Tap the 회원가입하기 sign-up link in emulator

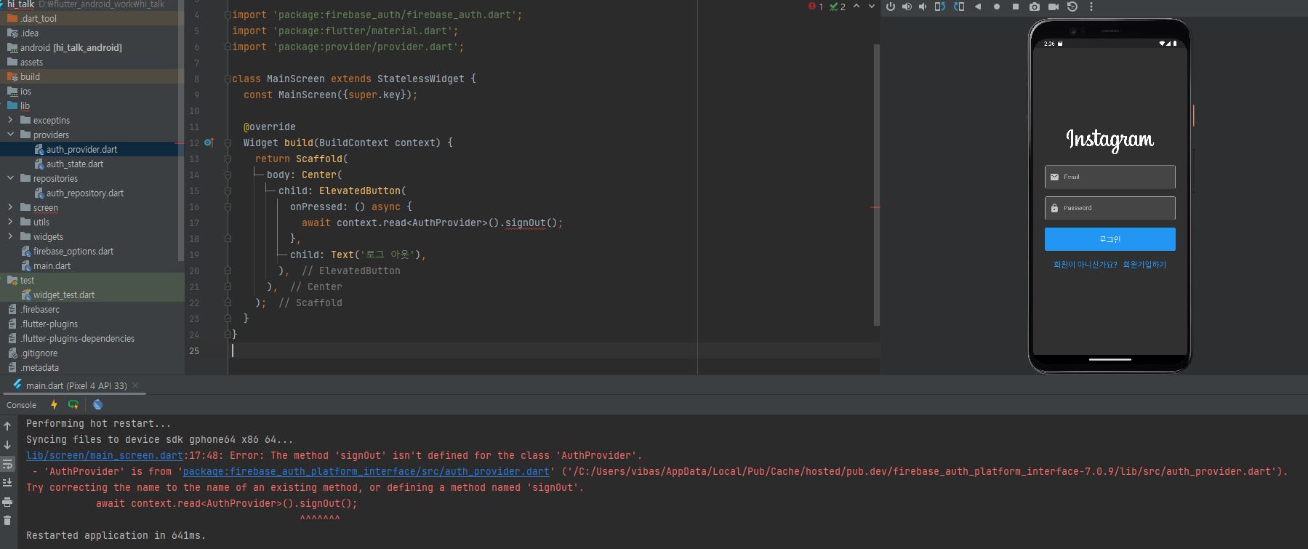tap(1144, 265)
